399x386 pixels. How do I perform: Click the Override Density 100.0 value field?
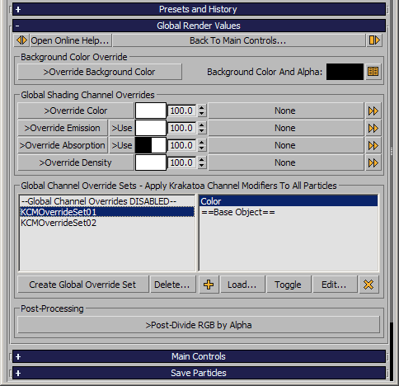182,162
